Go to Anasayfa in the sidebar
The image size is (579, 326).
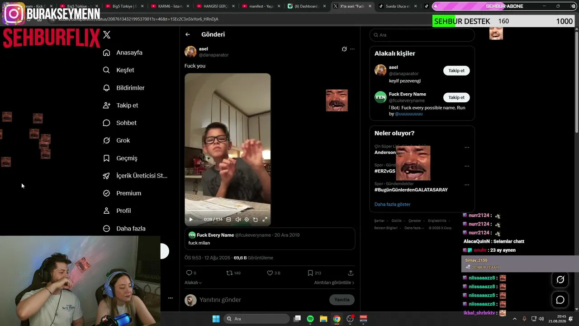pos(123,53)
